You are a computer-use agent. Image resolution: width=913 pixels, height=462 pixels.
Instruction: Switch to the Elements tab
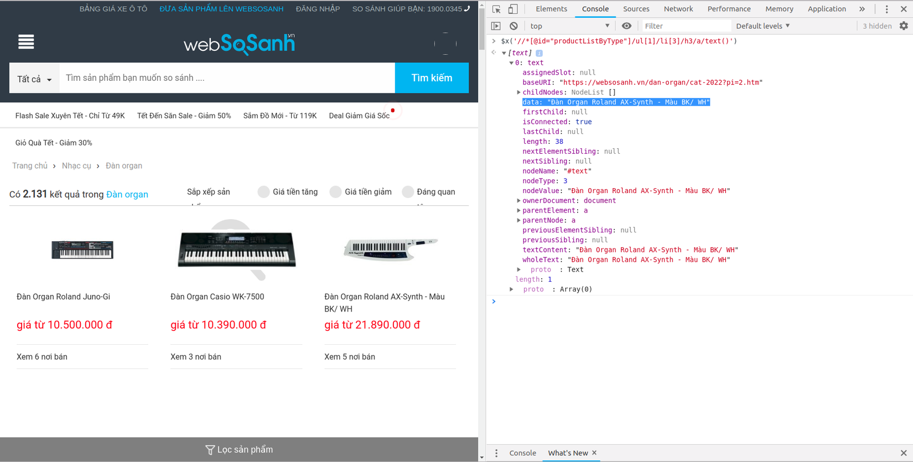(551, 9)
